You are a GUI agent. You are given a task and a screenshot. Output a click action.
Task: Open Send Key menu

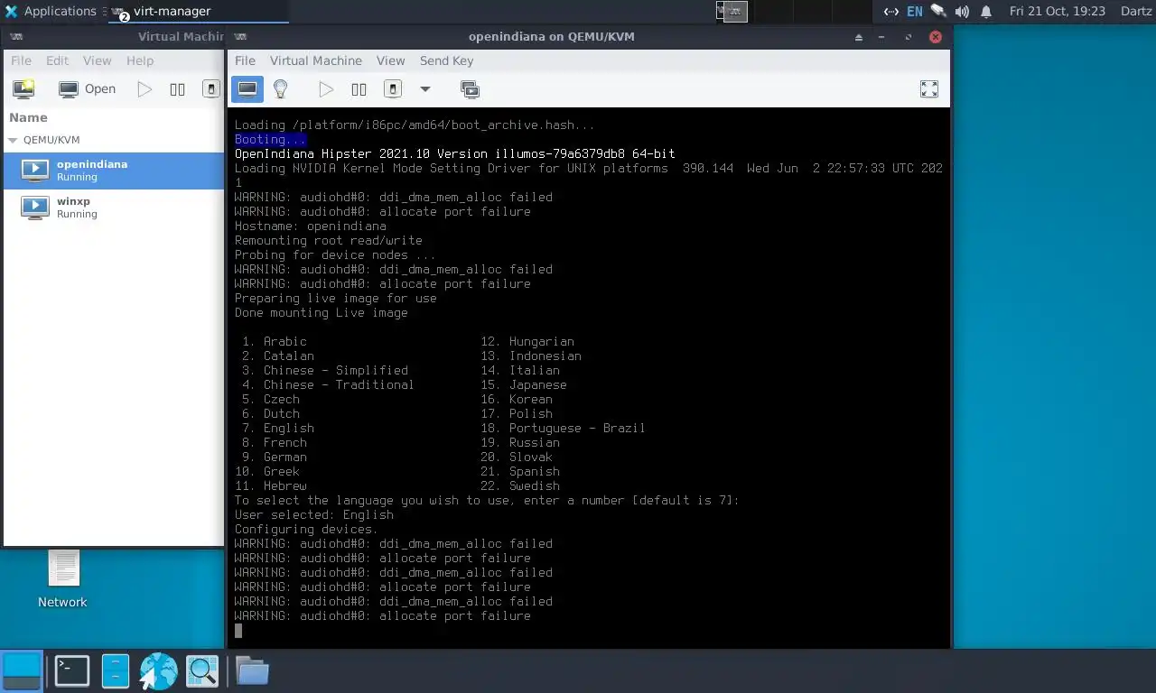[446, 60]
